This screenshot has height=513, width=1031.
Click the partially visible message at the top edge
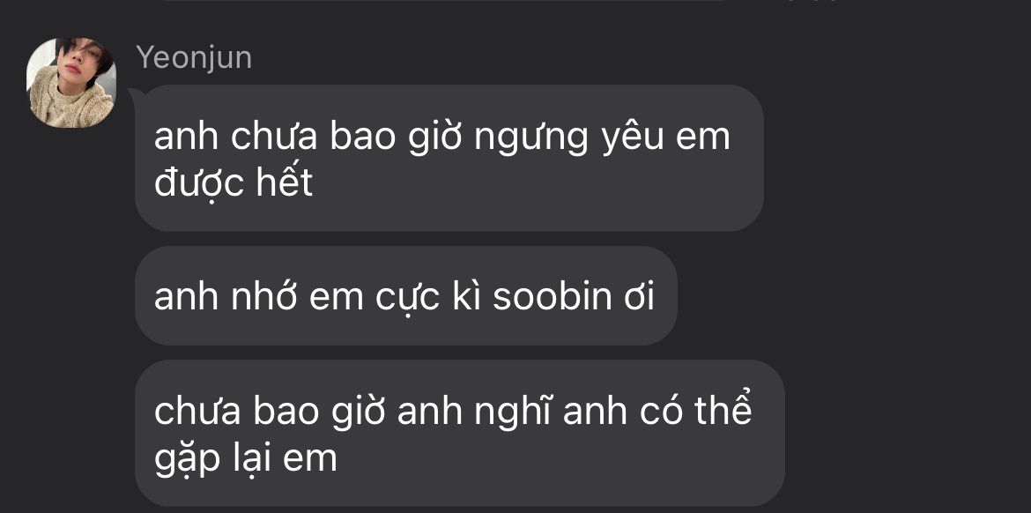coord(441,1)
